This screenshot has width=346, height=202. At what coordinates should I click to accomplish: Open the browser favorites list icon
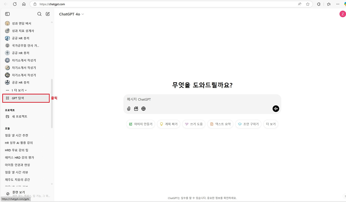click(329, 4)
